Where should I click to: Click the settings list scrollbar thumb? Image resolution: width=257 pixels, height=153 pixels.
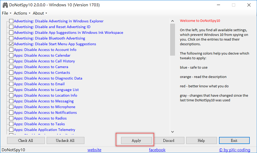(x=173, y=39)
